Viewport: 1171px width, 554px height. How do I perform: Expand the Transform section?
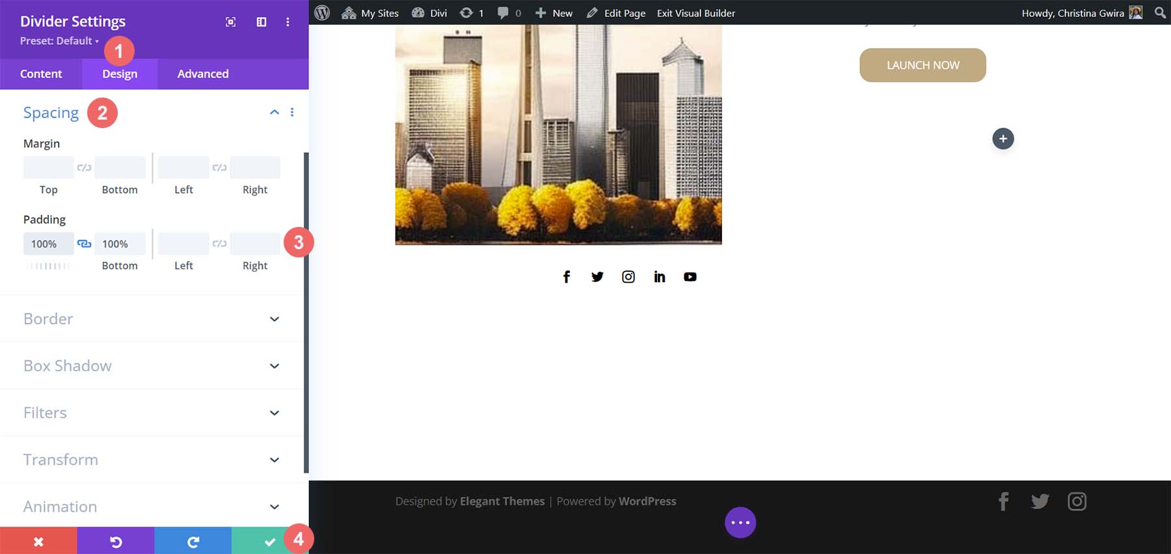point(152,459)
